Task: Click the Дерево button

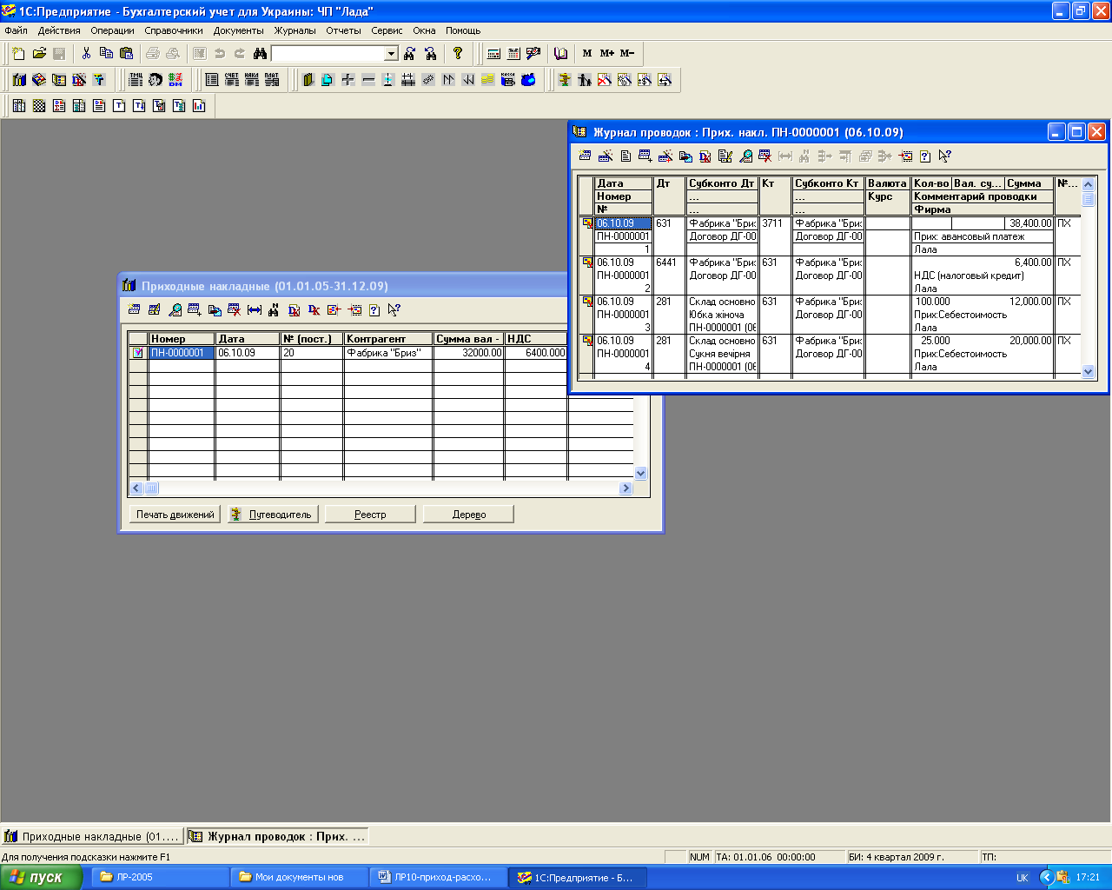Action: point(468,515)
